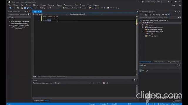Click Show All Files icon in Solution Explorer
Image resolution: width=188 pixels, height=105 pixels.
pyautogui.click(x=159, y=15)
